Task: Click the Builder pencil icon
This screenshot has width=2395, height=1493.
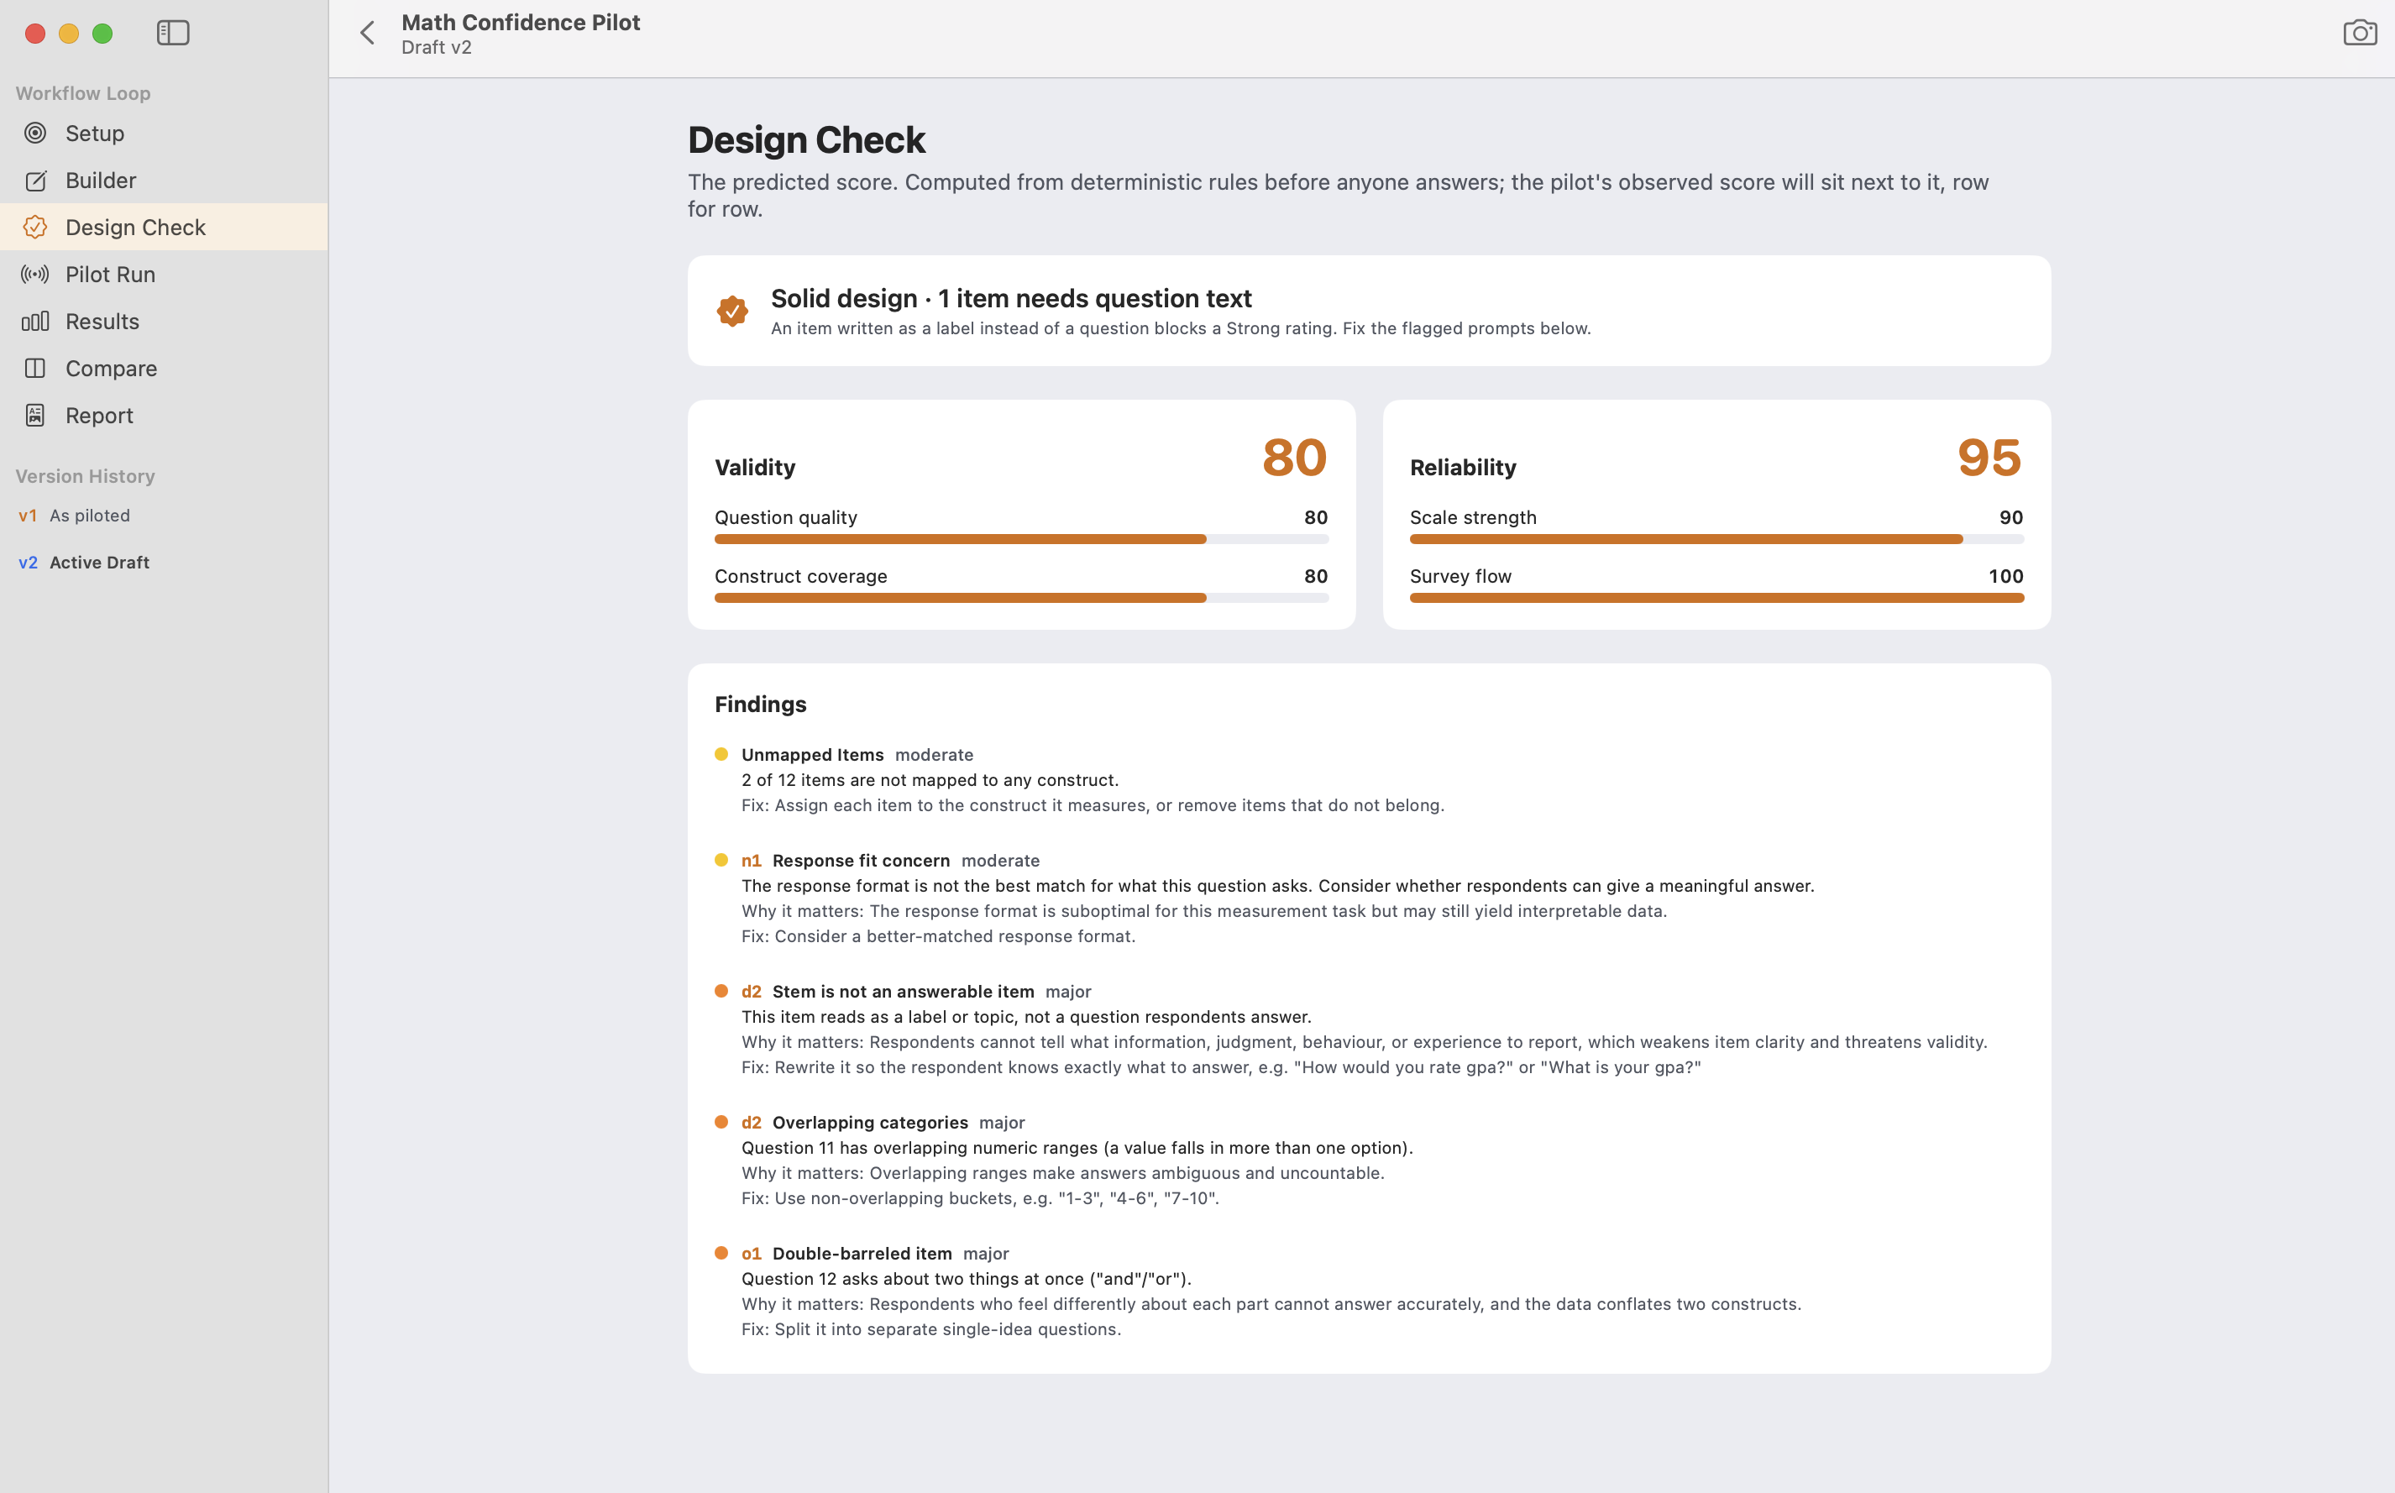Action: (35, 181)
